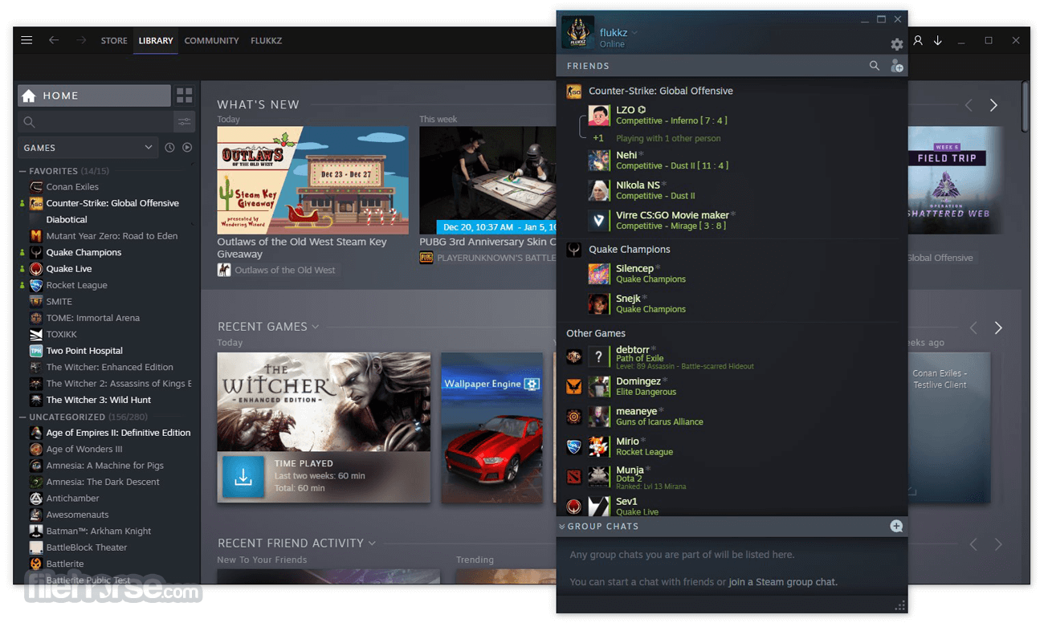Screen dimensions: 1044x627
Task: Select Amnesia: The Dark Descent
Action: tap(103, 482)
